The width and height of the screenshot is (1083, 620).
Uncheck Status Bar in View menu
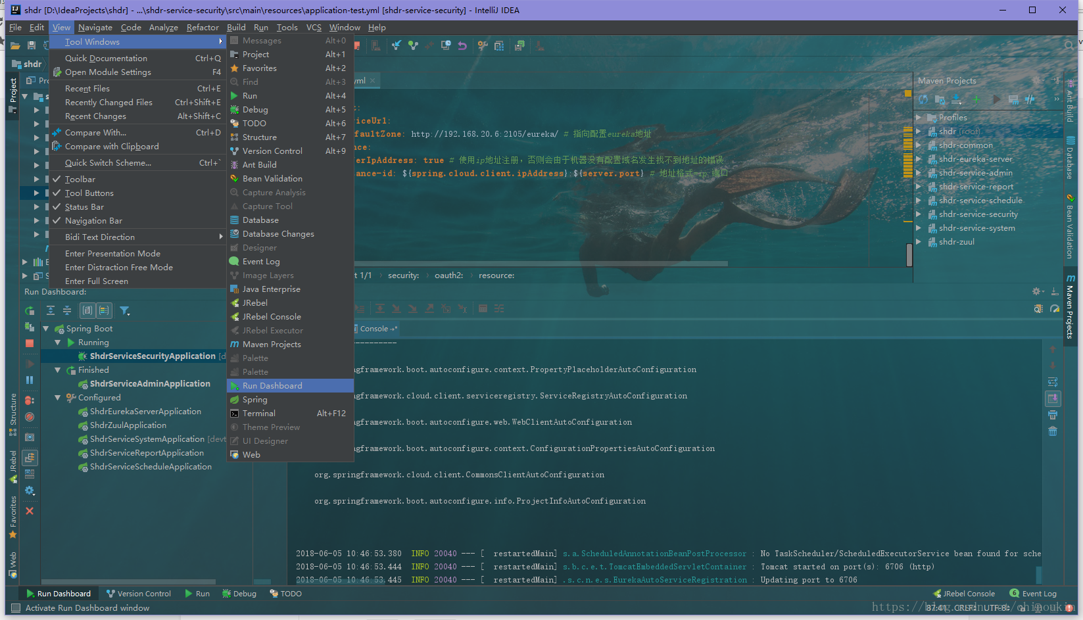pyautogui.click(x=138, y=206)
